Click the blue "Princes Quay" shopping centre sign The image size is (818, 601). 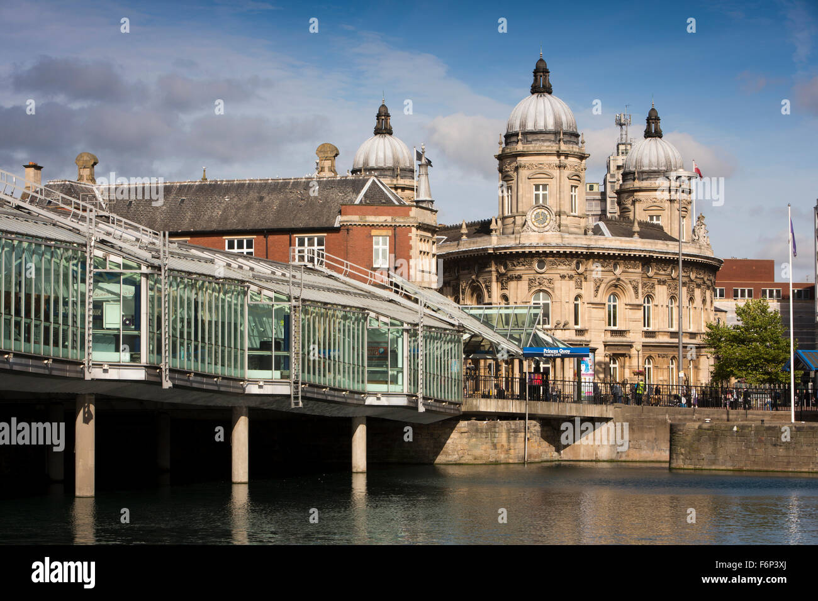(556, 351)
